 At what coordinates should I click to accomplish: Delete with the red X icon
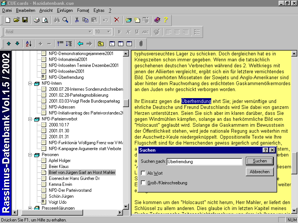click(117, 20)
